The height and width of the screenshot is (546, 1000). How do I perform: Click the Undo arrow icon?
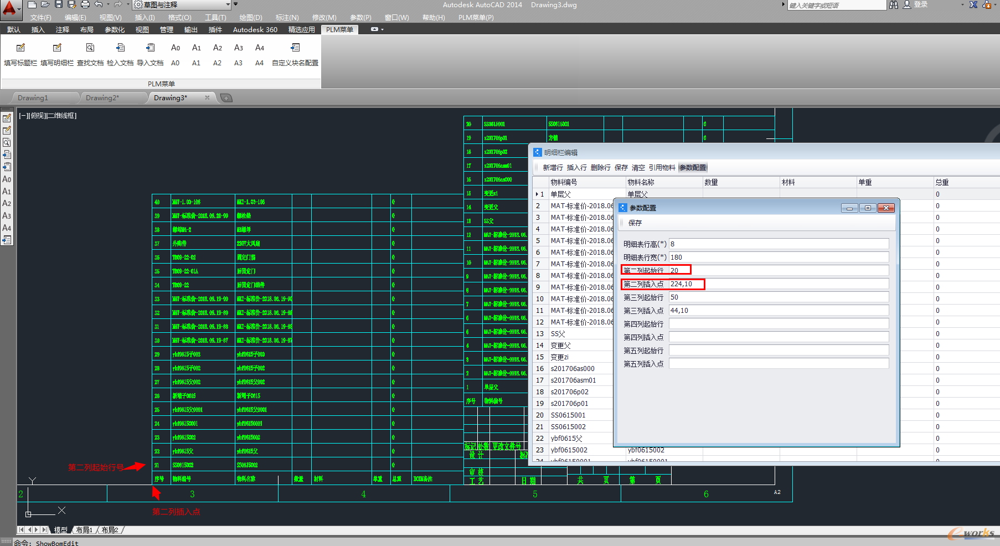(x=99, y=4)
